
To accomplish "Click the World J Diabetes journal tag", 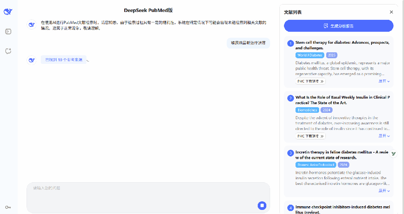I will pyautogui.click(x=310, y=55).
